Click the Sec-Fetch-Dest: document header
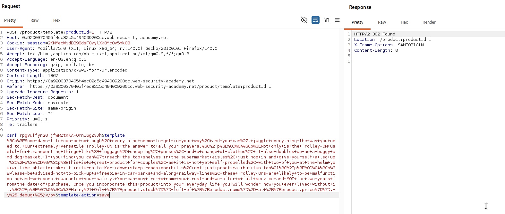Image resolution: width=505 pixels, height=214 pixels. [x=38, y=97]
